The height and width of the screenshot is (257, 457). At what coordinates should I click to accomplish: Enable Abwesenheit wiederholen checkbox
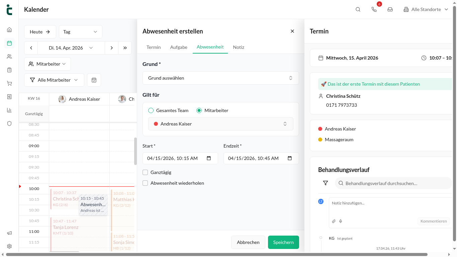click(145, 183)
